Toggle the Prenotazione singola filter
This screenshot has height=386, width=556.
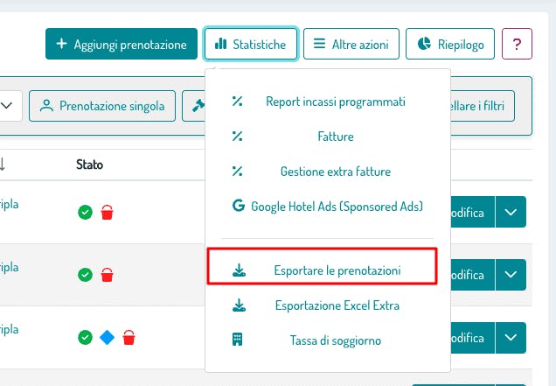[102, 107]
